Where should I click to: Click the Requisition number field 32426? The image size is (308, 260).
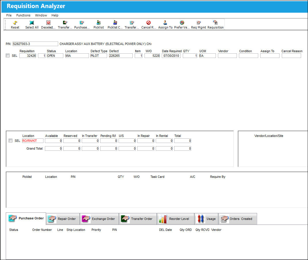tap(28, 56)
